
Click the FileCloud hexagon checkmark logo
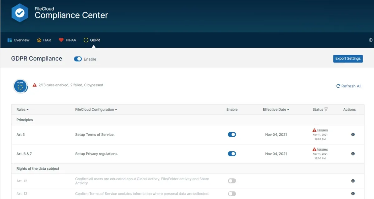click(x=20, y=13)
